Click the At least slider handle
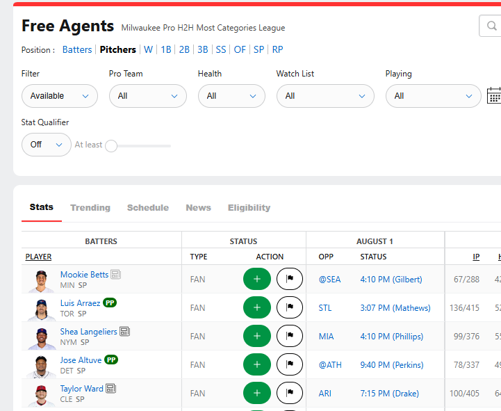Viewport: 501px width, 411px height. pyautogui.click(x=111, y=146)
